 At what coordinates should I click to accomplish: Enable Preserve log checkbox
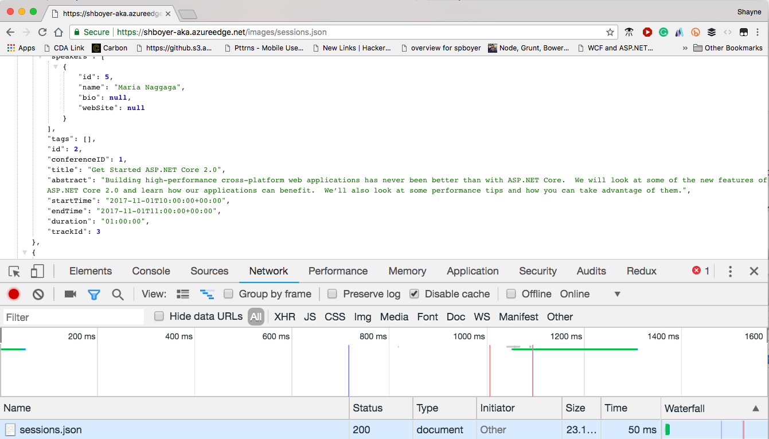332,293
